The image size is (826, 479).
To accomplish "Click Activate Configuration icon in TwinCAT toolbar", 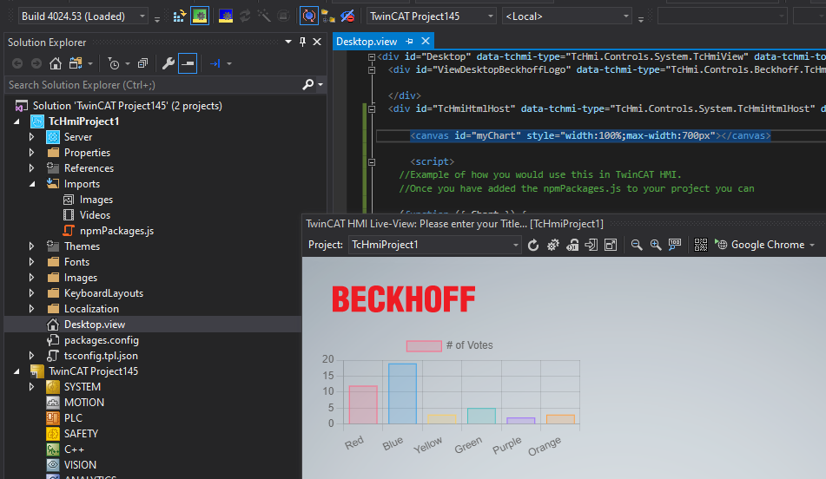I will [x=179, y=16].
